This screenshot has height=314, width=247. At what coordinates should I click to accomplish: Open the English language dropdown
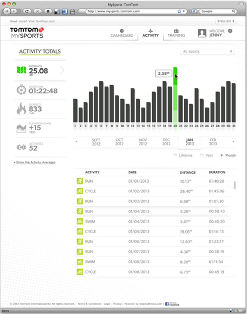click(225, 21)
